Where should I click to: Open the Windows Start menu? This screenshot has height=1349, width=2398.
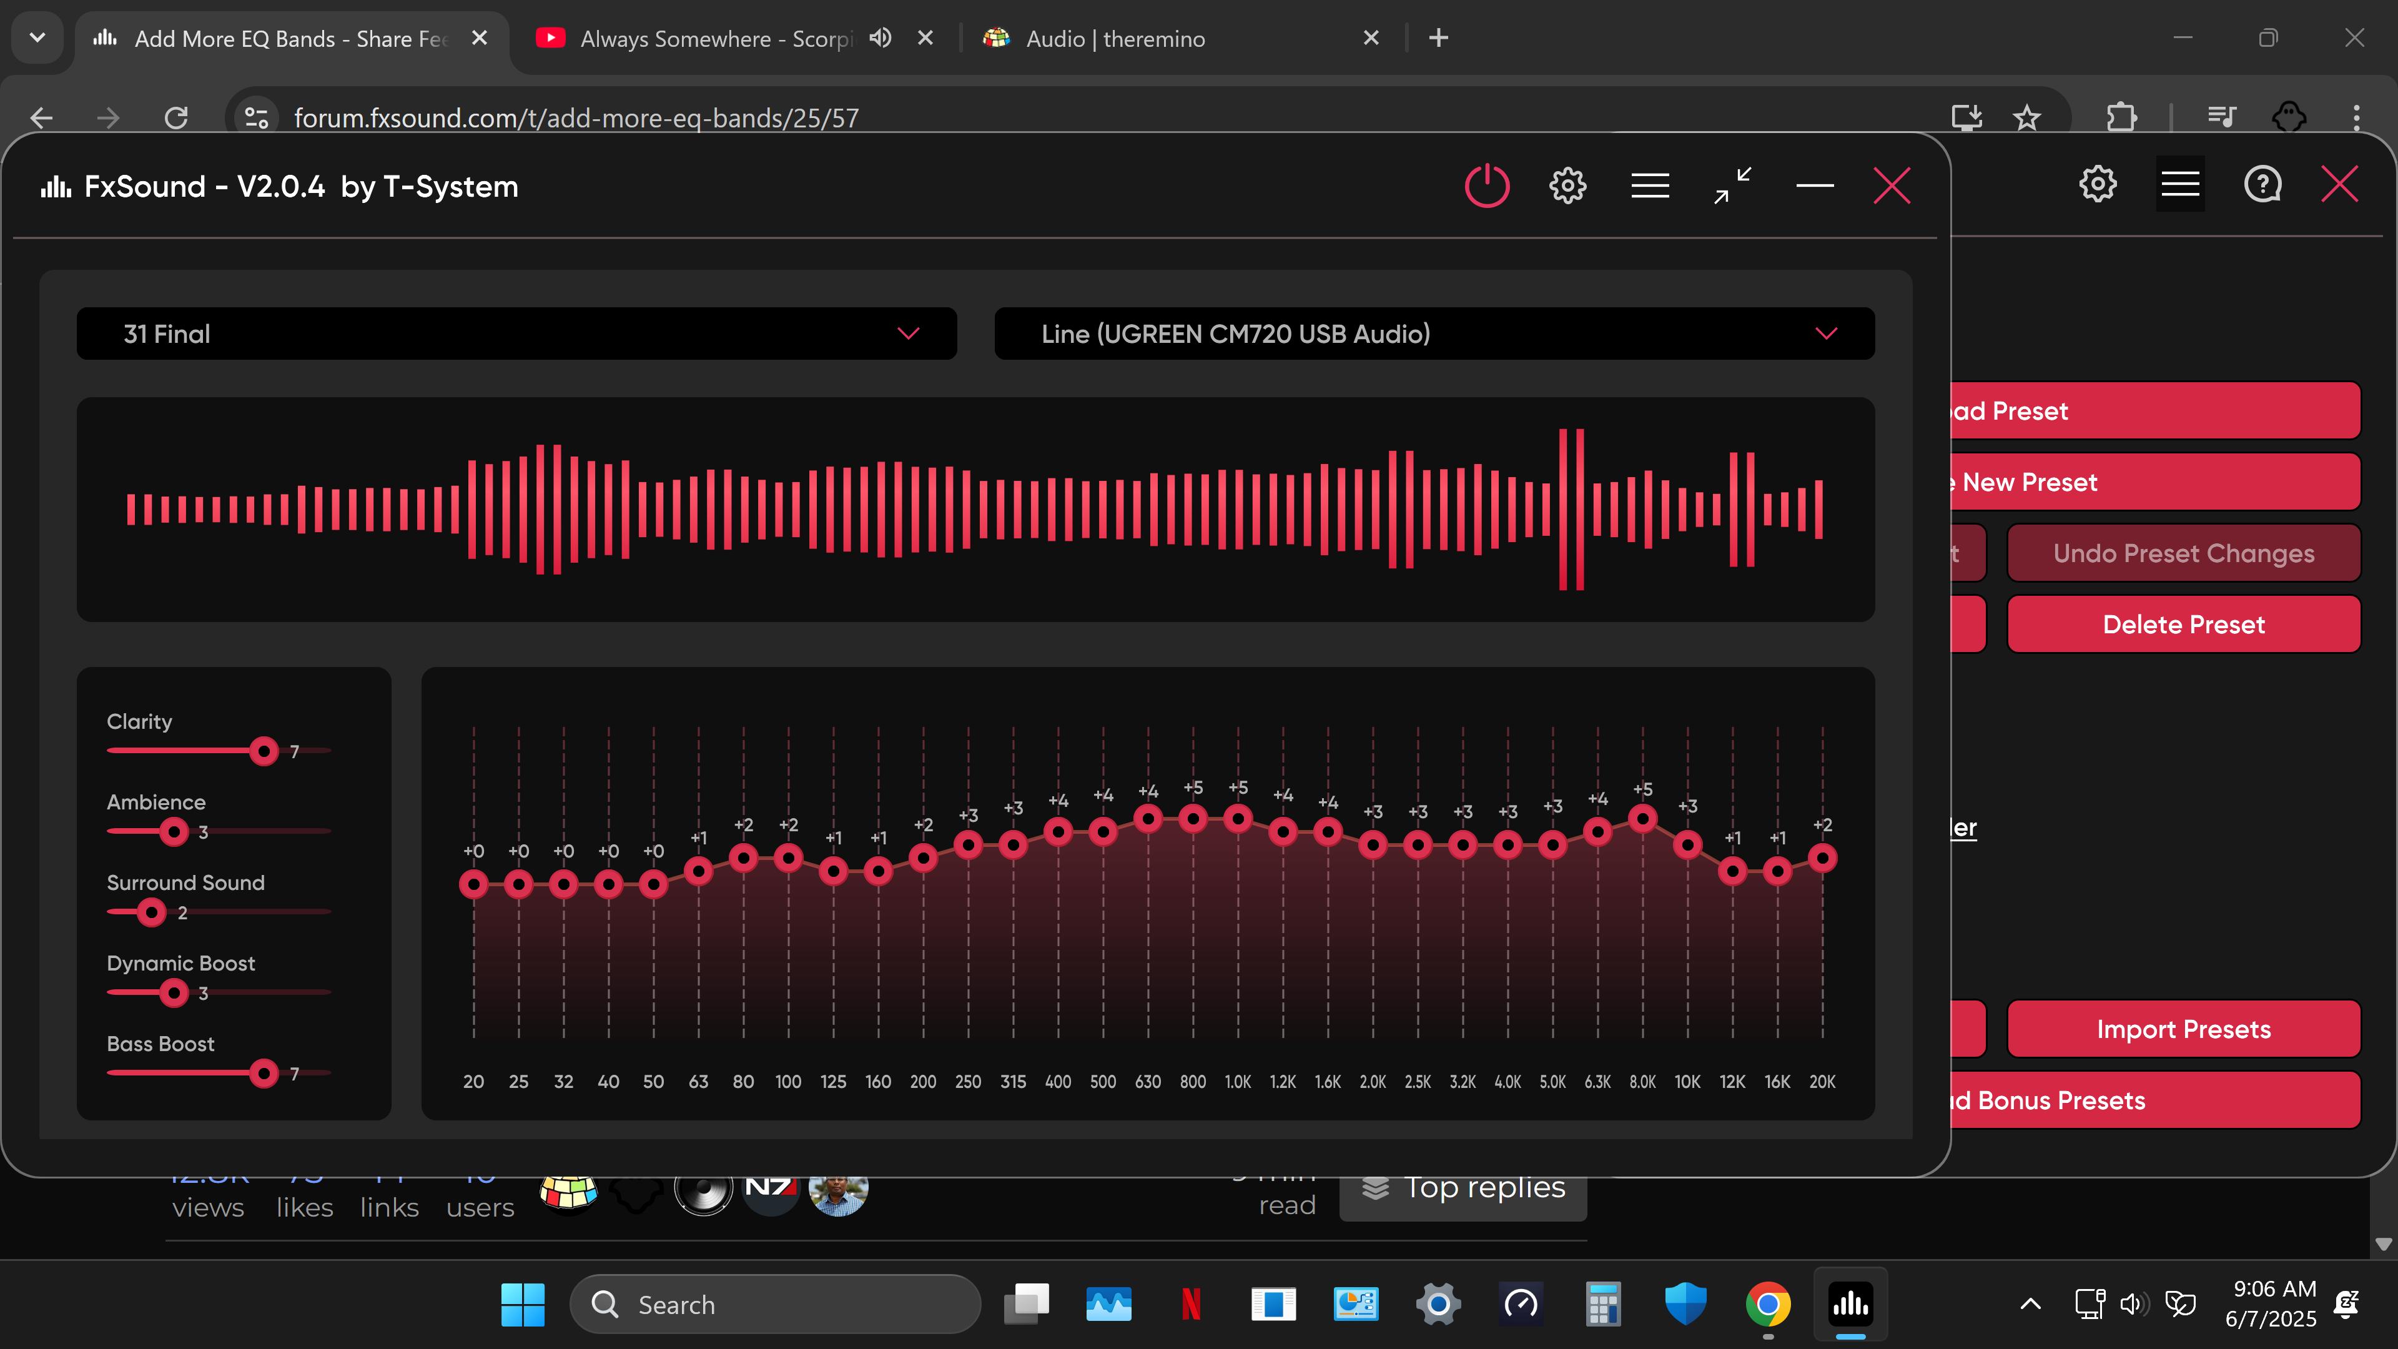point(522,1304)
